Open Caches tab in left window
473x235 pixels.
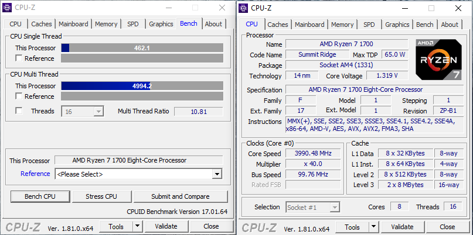[42, 24]
